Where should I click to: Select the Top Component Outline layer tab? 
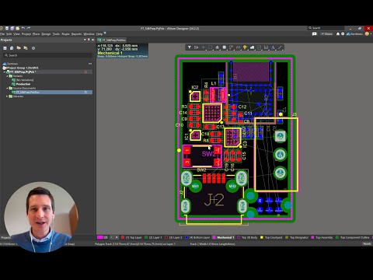[353, 237]
